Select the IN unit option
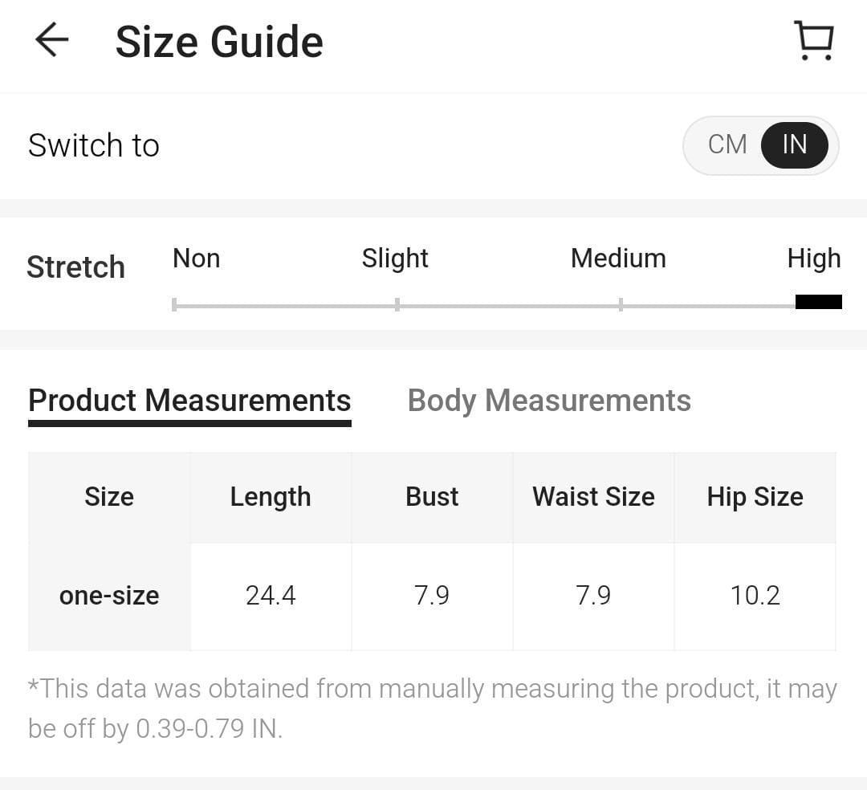 click(794, 145)
